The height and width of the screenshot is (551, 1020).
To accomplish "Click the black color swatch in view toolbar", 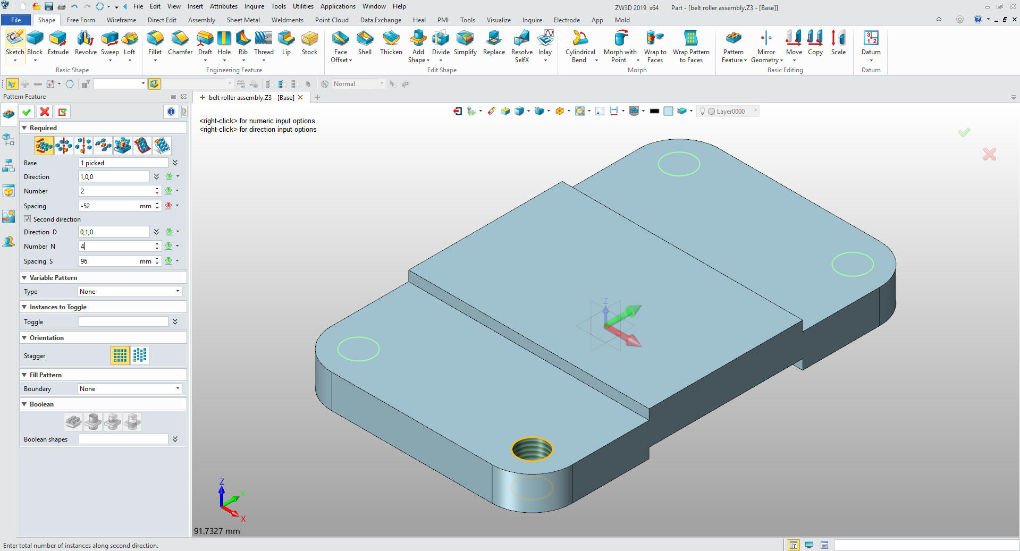I will [654, 111].
